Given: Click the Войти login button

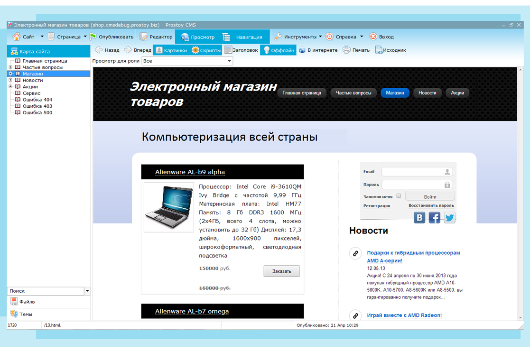Looking at the screenshot, I should 430,196.
